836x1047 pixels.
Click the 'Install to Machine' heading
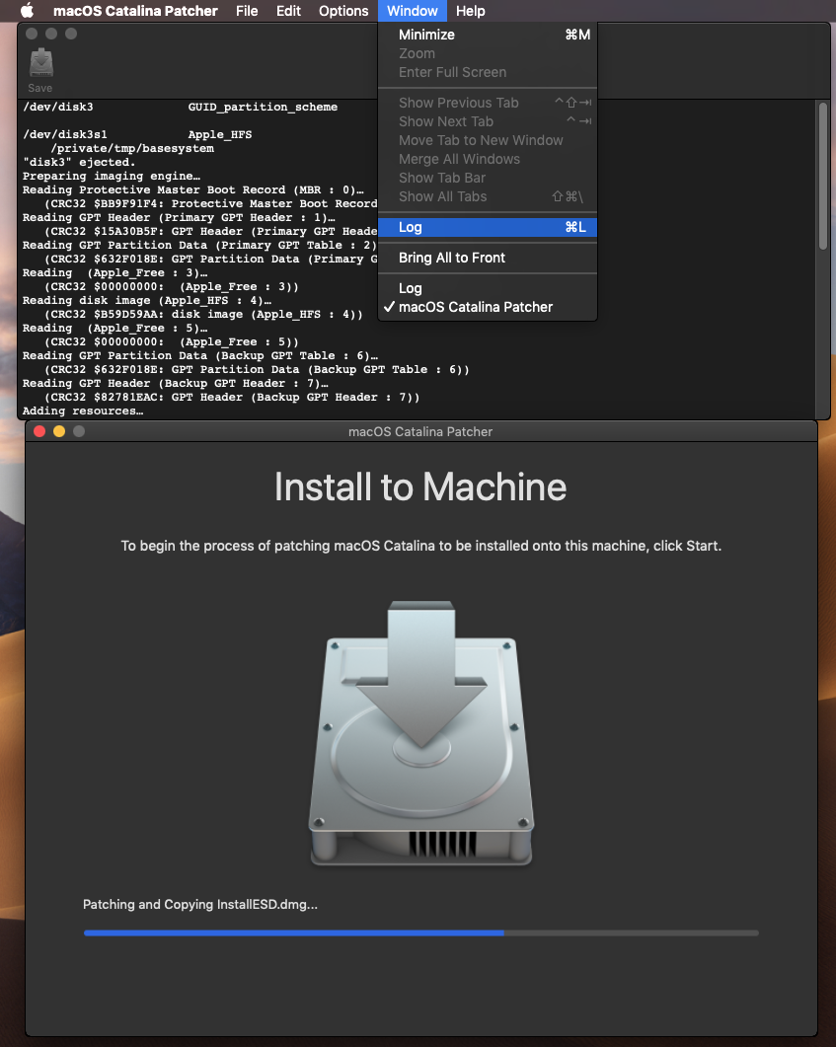tap(420, 486)
